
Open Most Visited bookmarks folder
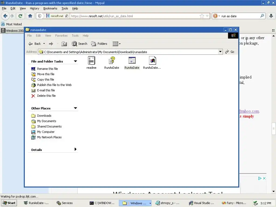tap(12, 24)
